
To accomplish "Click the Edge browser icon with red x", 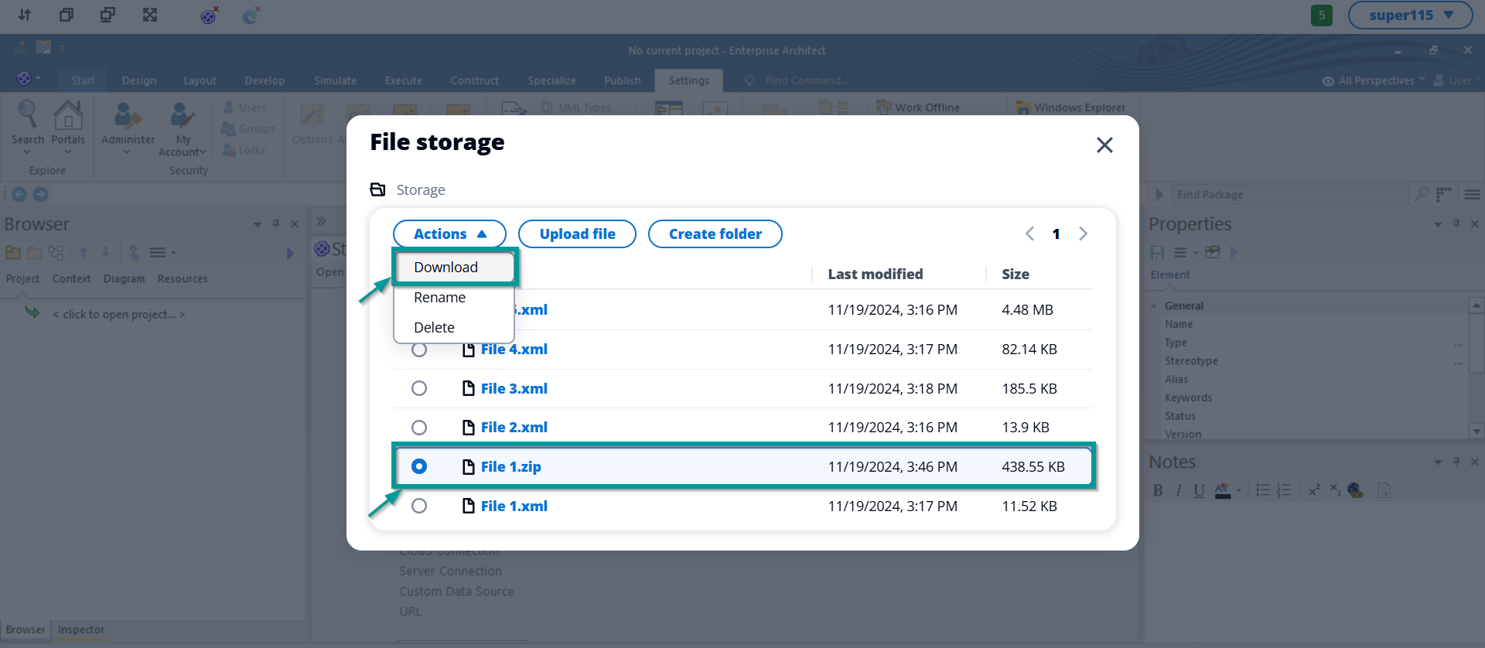I will pos(251,15).
